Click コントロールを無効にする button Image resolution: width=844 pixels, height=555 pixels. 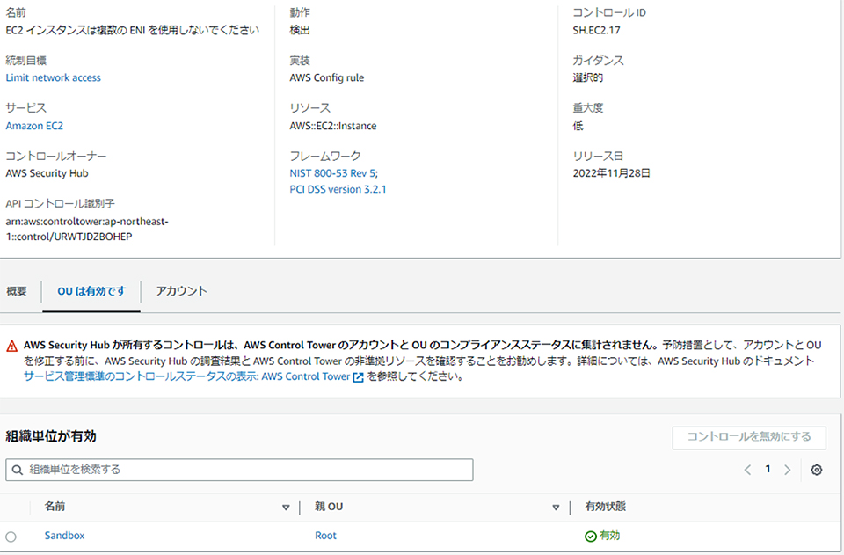tap(749, 438)
